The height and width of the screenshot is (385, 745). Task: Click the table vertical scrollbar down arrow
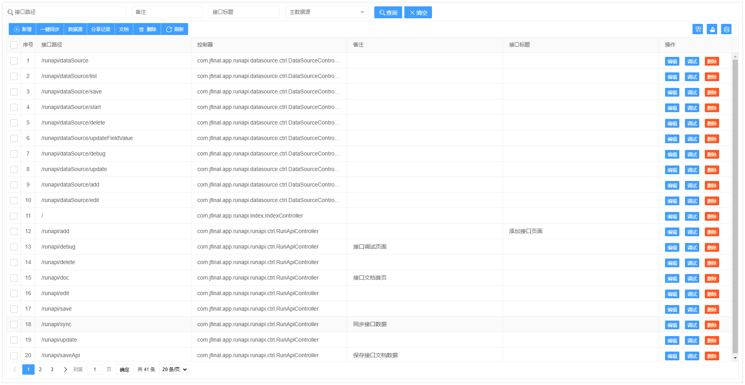[735, 358]
